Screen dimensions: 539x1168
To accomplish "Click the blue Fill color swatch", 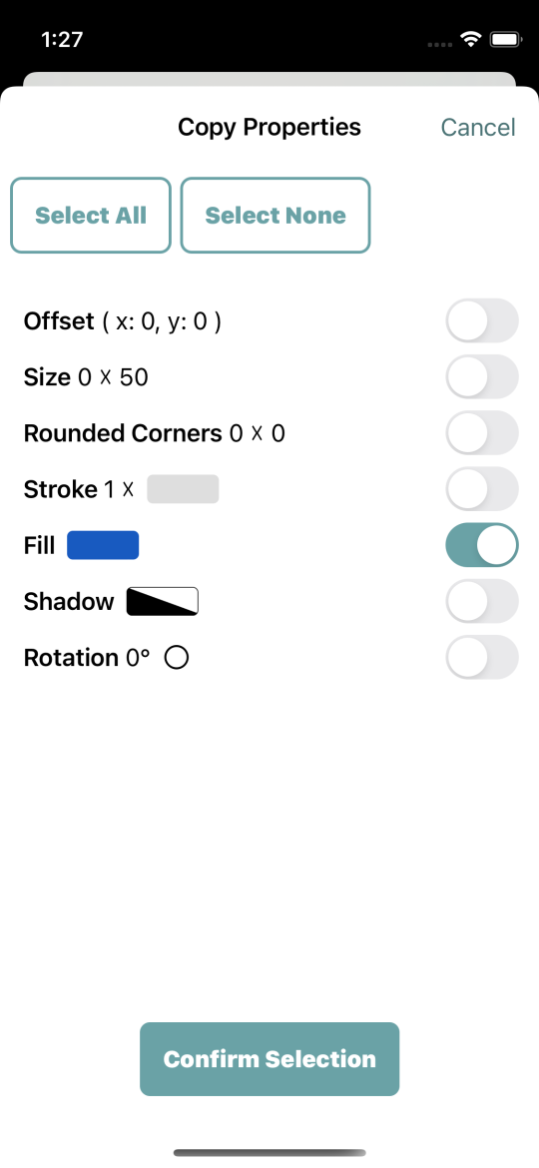I will click(x=103, y=545).
